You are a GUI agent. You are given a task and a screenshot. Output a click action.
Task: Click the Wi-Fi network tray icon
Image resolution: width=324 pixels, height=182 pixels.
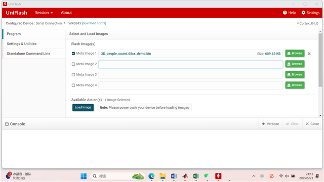(281, 176)
